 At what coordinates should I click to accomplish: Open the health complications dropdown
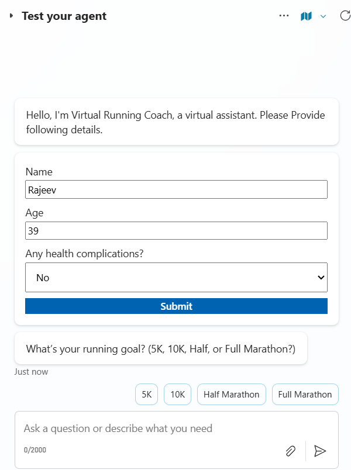pos(176,278)
